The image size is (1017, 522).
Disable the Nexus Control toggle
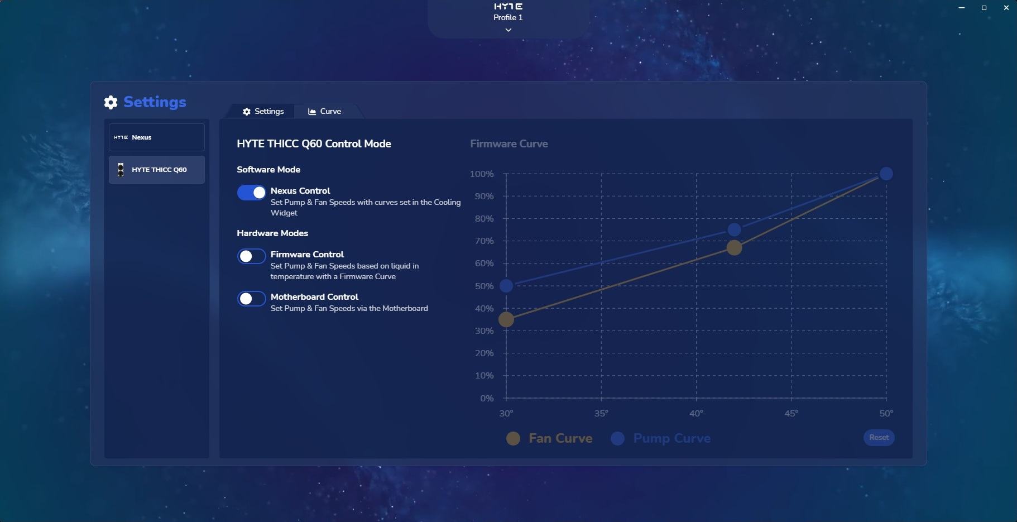coord(251,193)
